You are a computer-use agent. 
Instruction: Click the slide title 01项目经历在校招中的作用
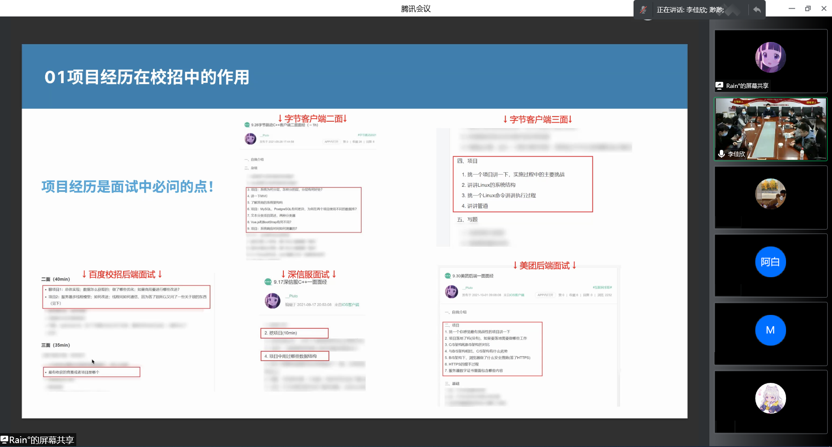tap(147, 77)
